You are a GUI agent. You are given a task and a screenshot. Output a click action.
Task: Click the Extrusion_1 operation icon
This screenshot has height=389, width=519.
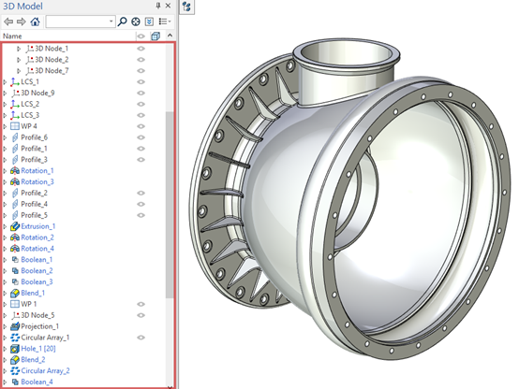point(15,226)
